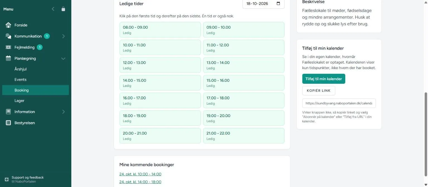Screen dimensions: 428x187
Task: Open the Events menu item
Action: [36, 79]
